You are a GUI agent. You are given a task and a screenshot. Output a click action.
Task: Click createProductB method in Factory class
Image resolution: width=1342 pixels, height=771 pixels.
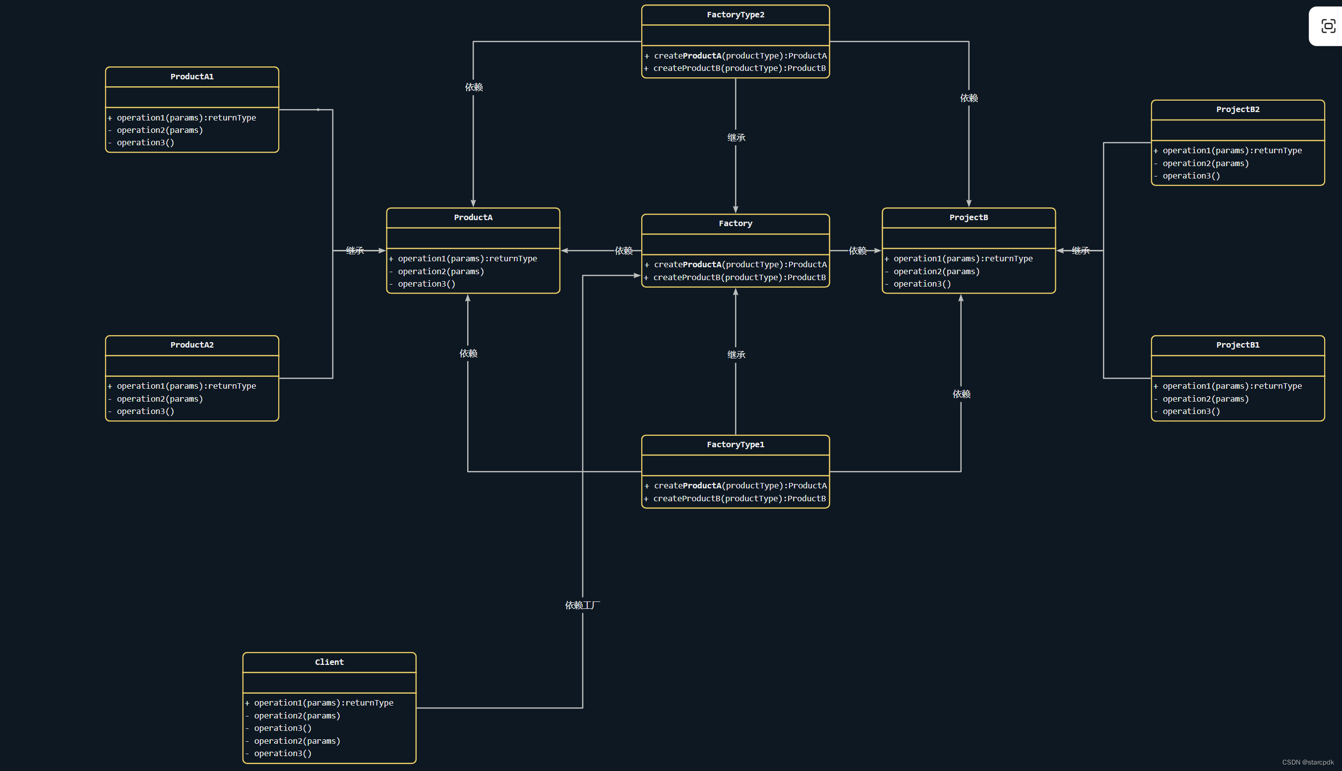point(735,278)
